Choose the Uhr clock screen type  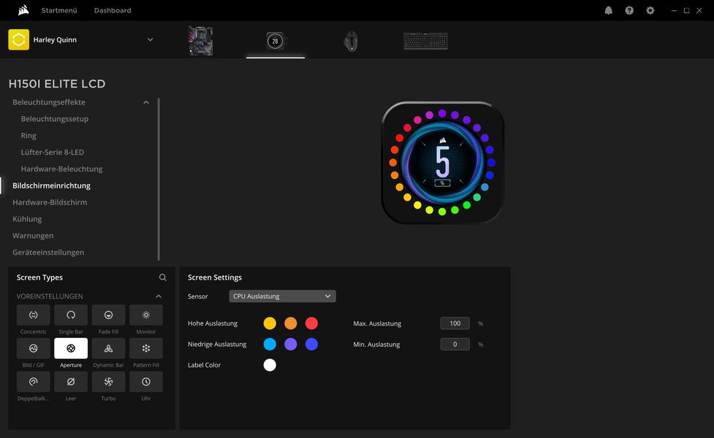tap(146, 382)
